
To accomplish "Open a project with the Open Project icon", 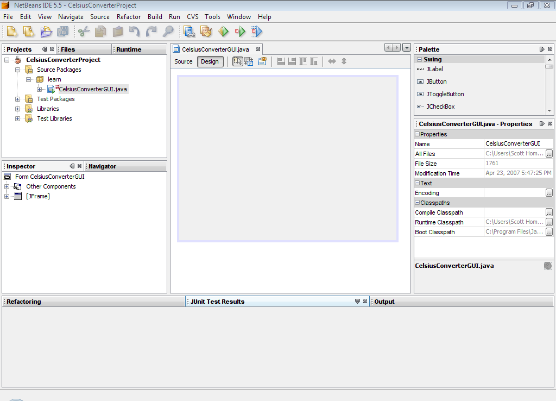I will [46, 32].
